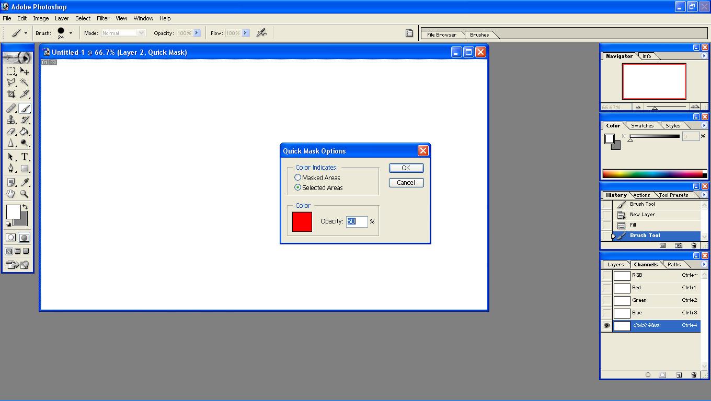Open the tool preset picker arrow
Screen dimensions: 711x401
click(x=26, y=33)
